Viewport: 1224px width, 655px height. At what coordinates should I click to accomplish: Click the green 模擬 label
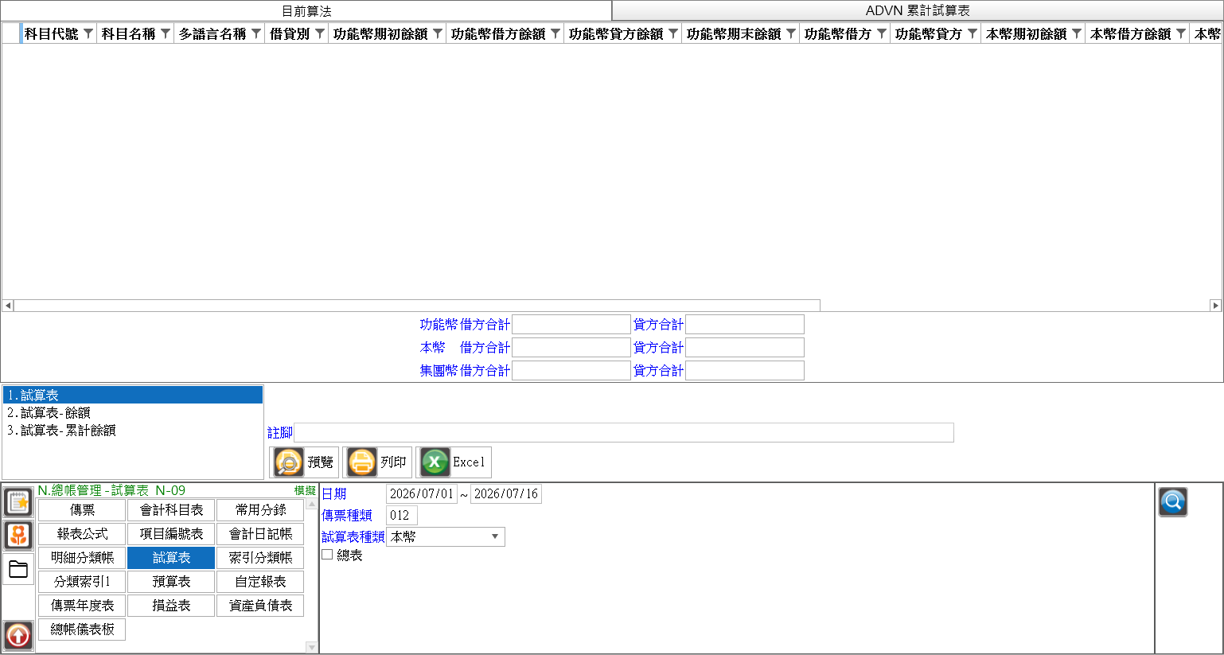(x=305, y=491)
